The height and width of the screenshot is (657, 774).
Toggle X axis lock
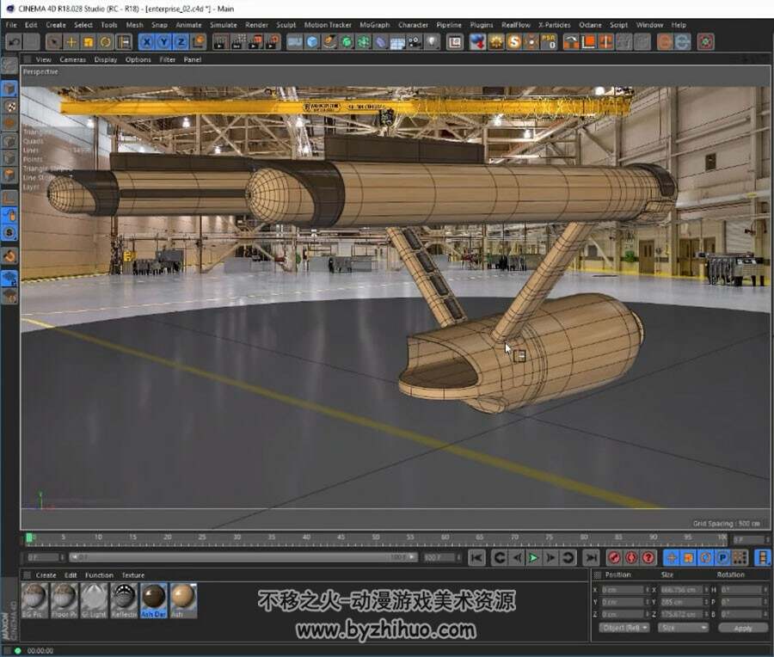146,42
